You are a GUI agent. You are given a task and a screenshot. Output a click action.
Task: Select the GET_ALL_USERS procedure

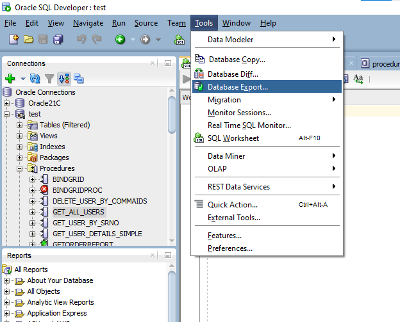pos(78,212)
